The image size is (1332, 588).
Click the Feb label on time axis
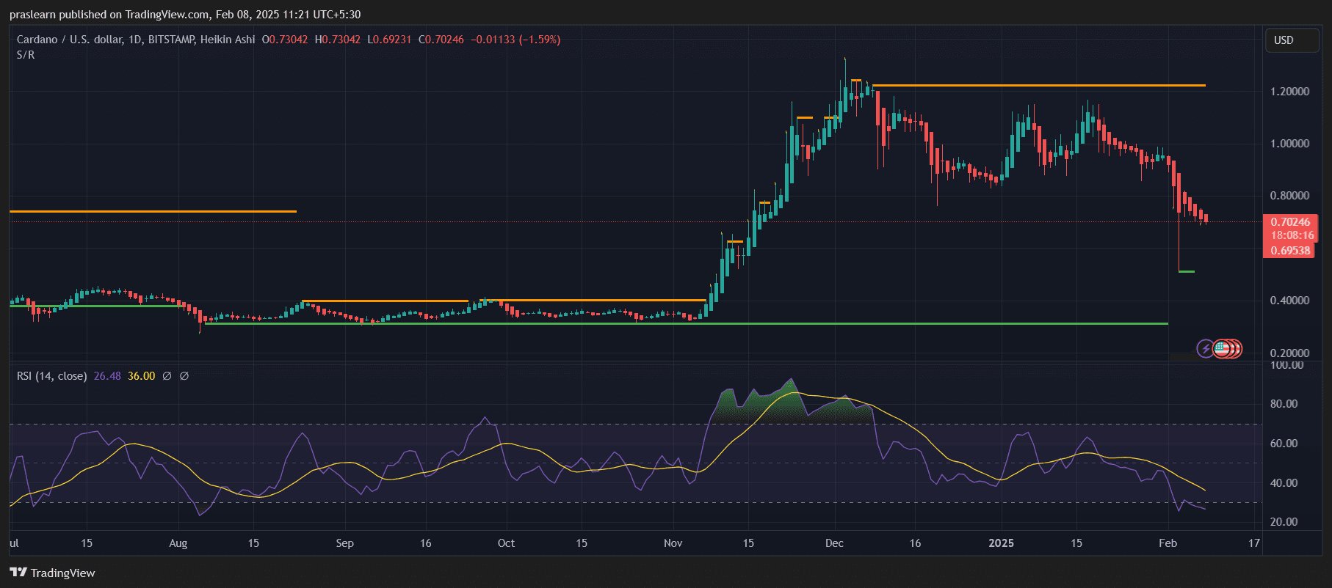[1168, 543]
